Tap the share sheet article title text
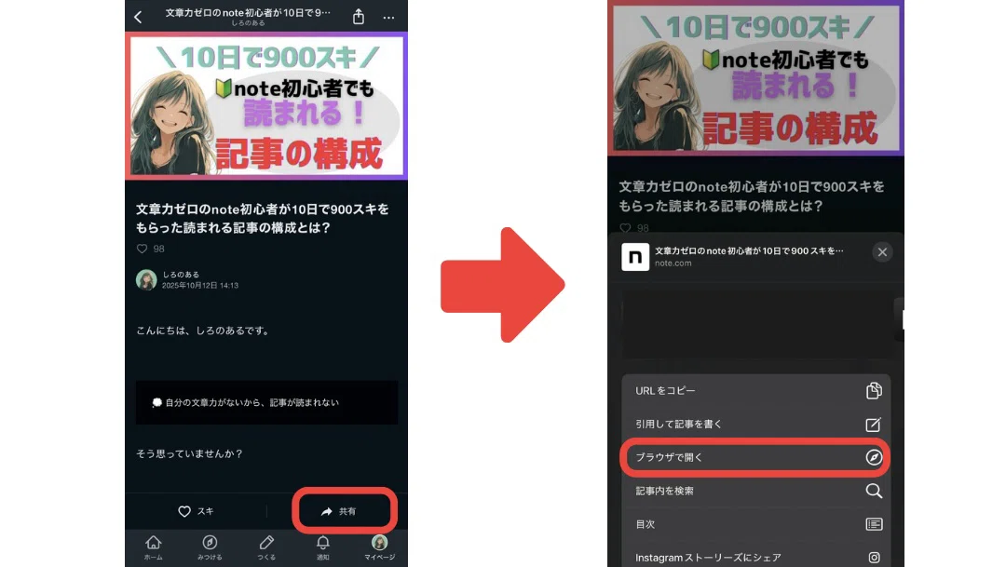 749,250
